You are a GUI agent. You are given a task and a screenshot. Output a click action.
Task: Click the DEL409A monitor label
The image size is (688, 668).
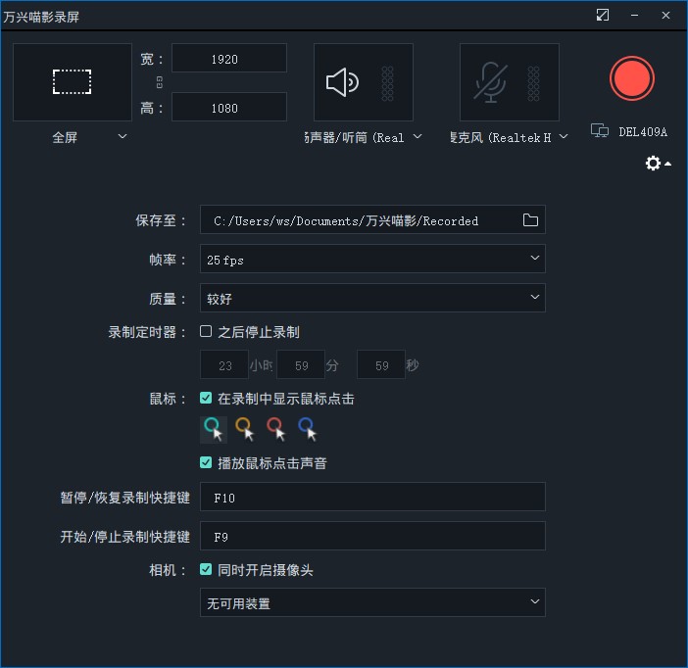pyautogui.click(x=643, y=131)
